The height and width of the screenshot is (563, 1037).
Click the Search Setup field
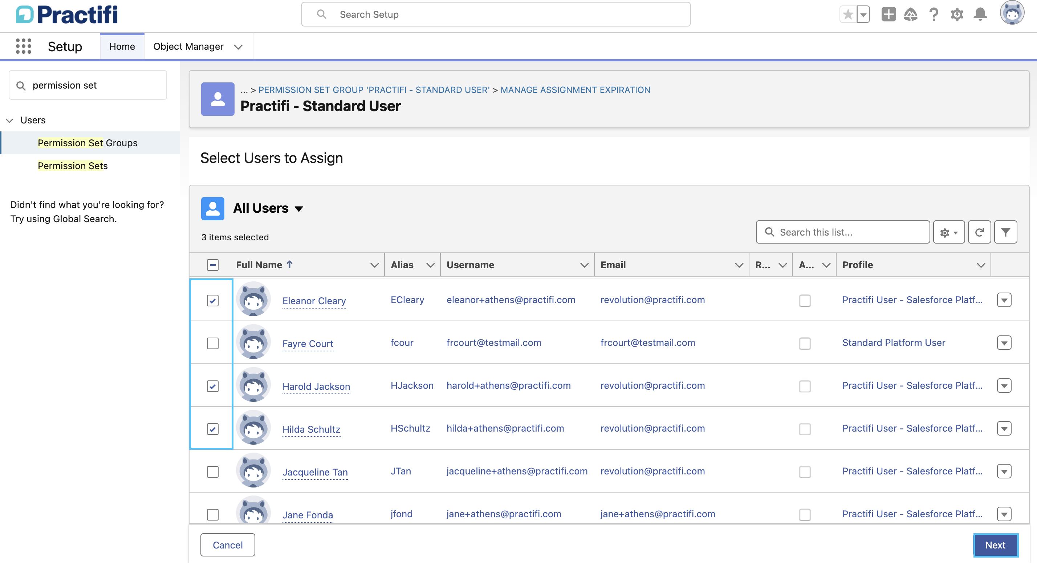click(x=496, y=15)
